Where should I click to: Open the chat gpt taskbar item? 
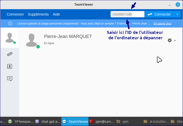click(48, 121)
